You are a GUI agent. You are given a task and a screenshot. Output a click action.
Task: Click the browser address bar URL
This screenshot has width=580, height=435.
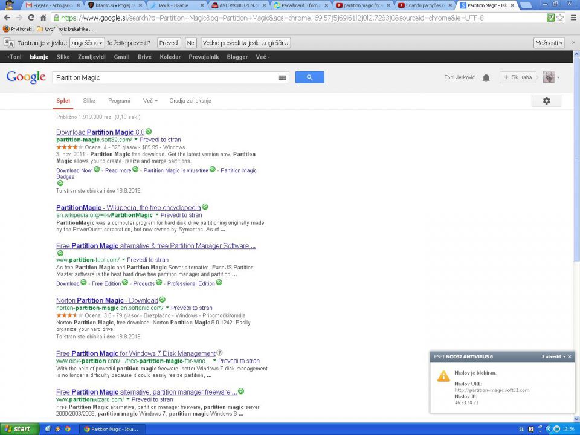pos(272,18)
